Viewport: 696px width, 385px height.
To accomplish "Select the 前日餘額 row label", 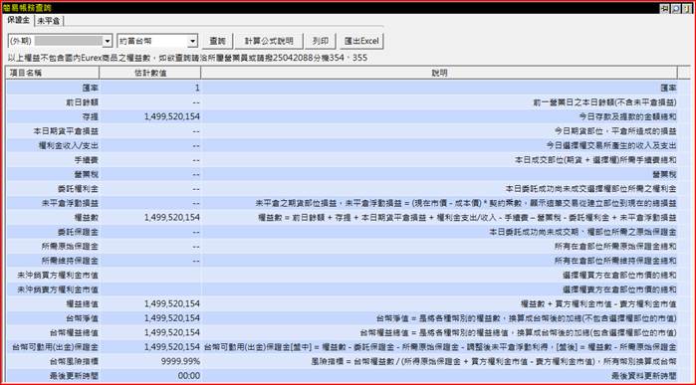I will (x=83, y=102).
